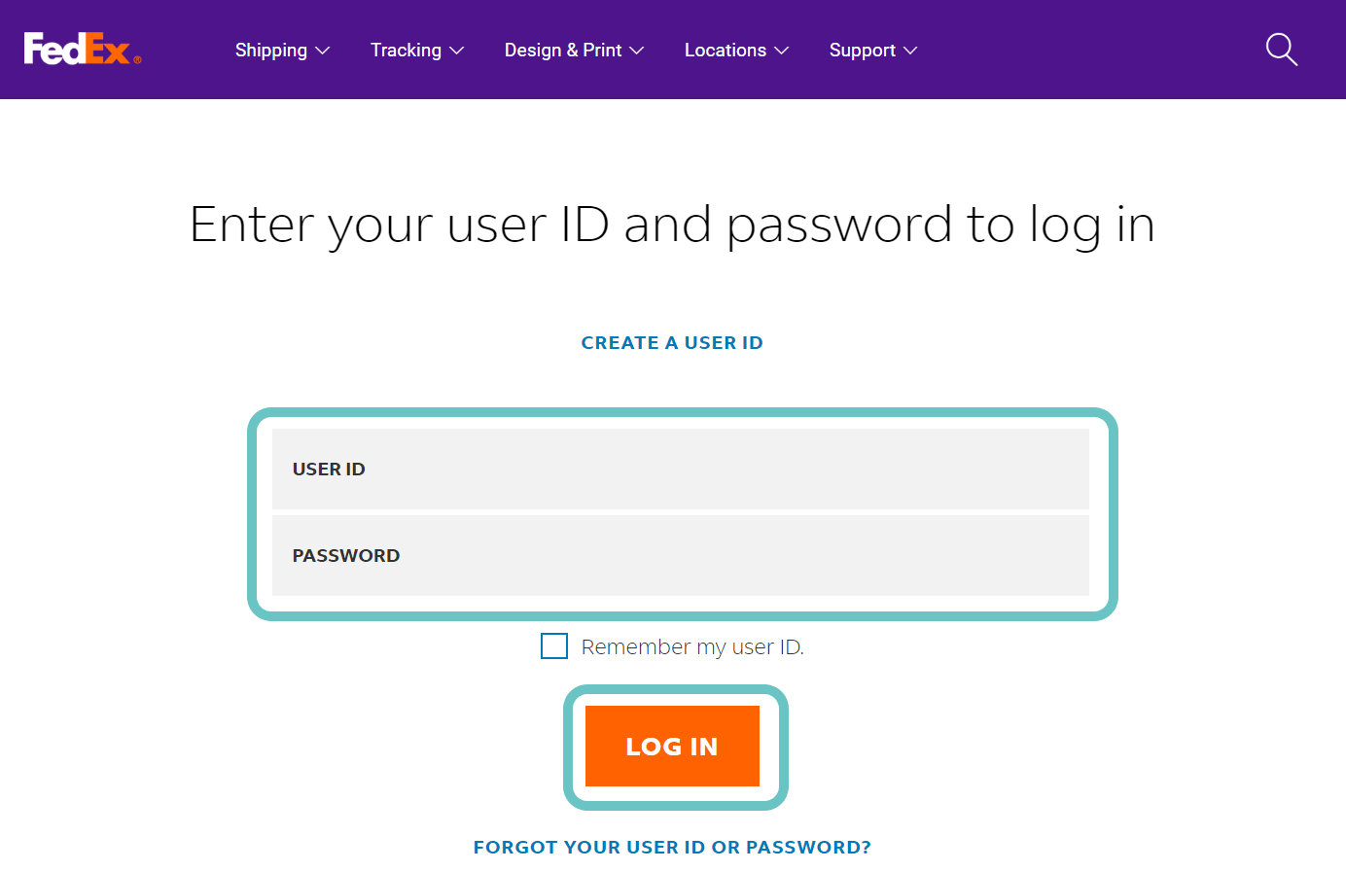Click the LOG IN button
Screen dimensions: 1346x871
[672, 746]
